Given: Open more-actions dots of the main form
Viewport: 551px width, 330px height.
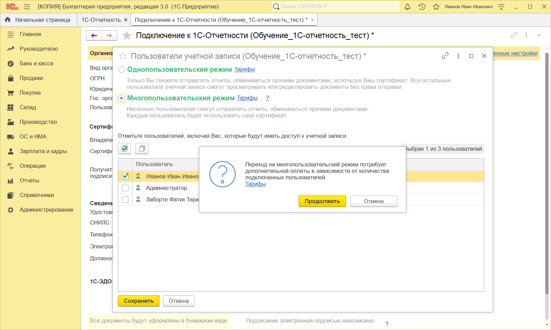Looking at the screenshot, I should (x=526, y=35).
